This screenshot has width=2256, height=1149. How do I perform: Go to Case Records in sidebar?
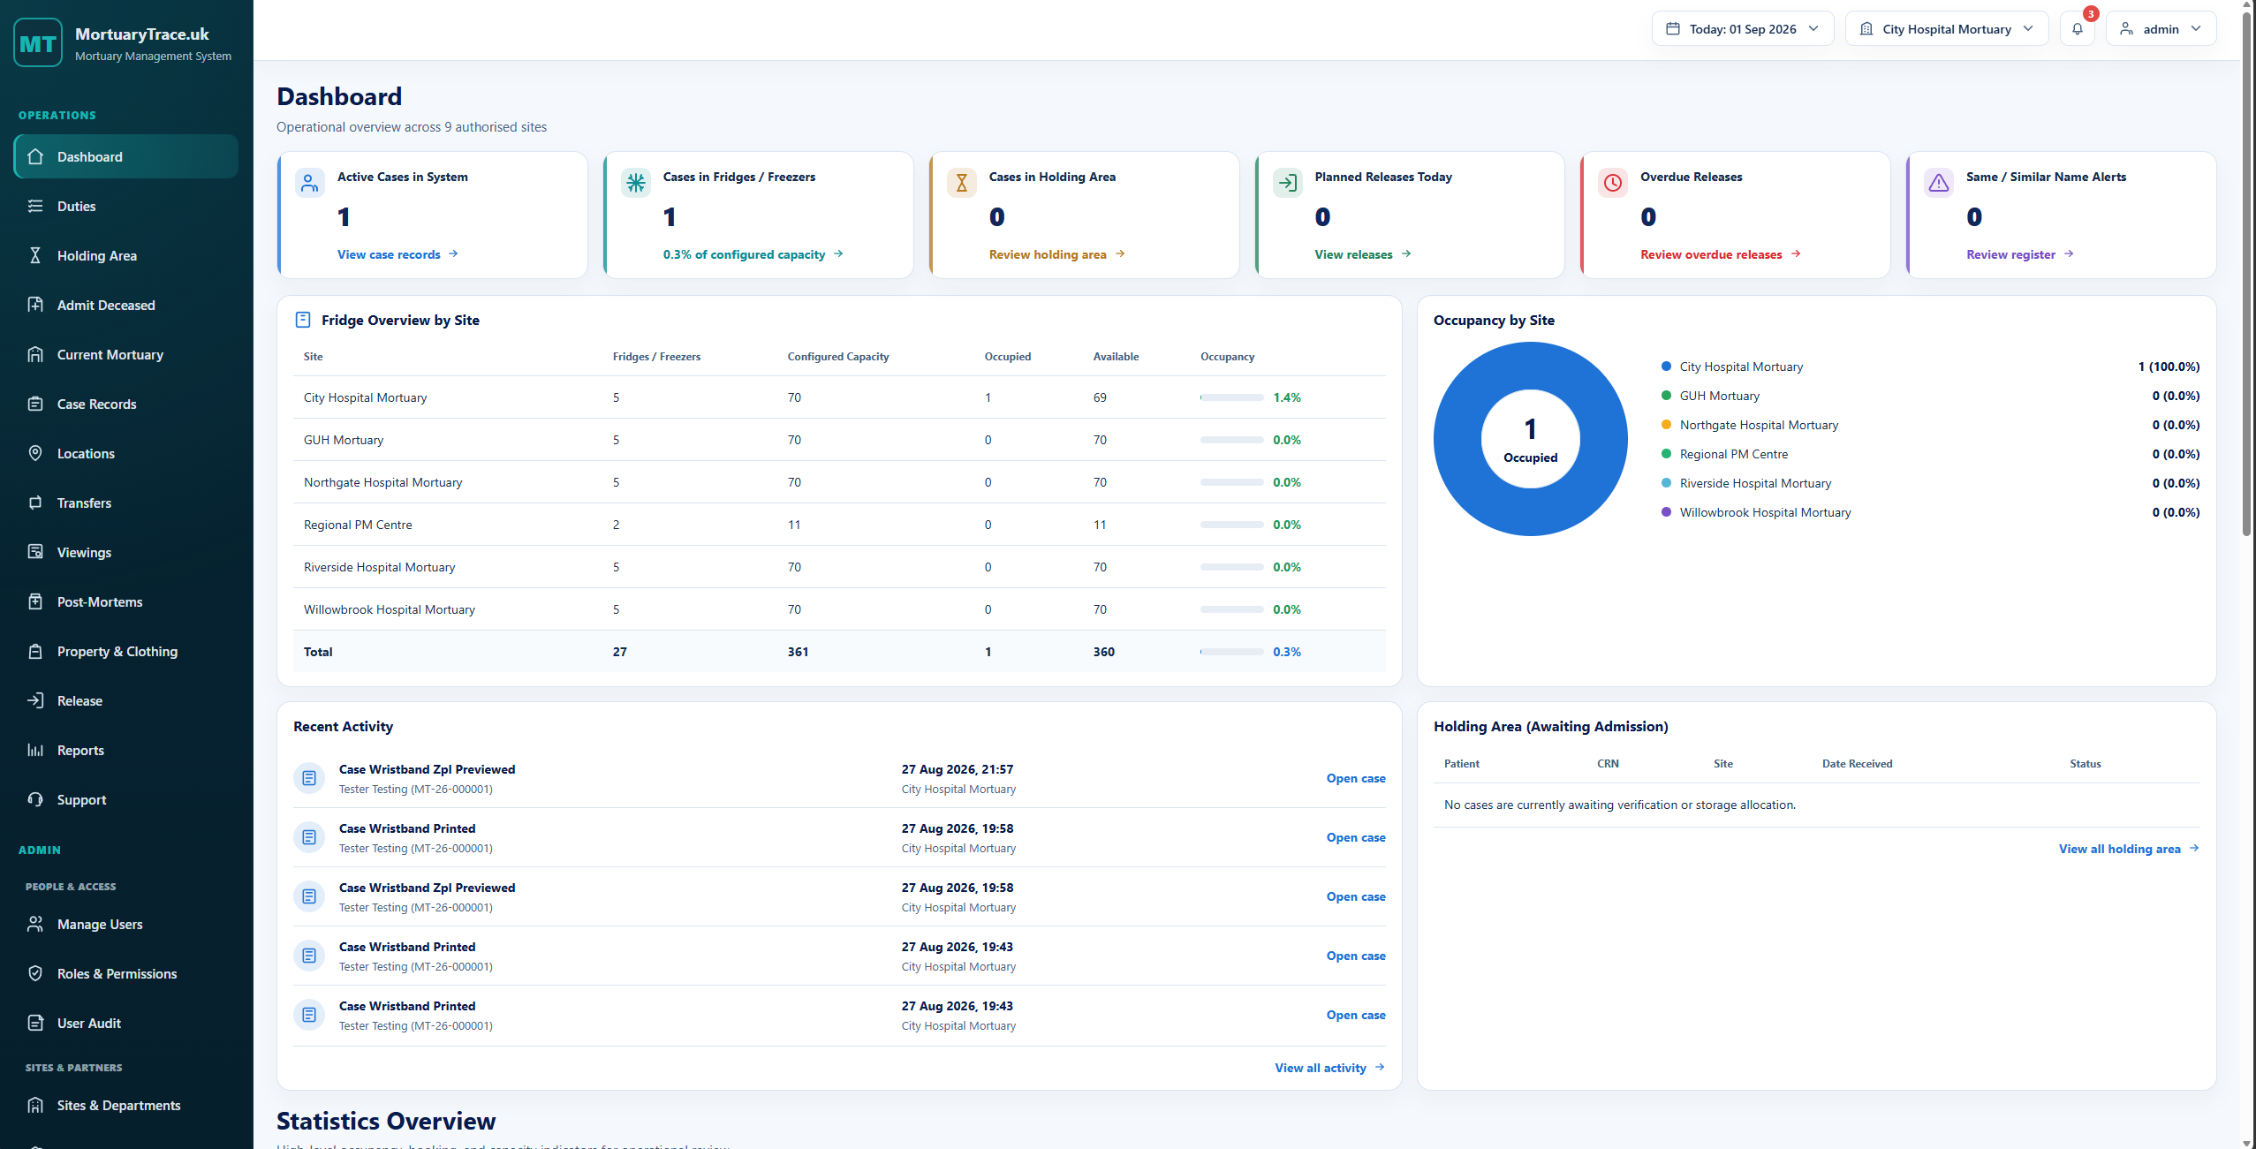pos(126,404)
